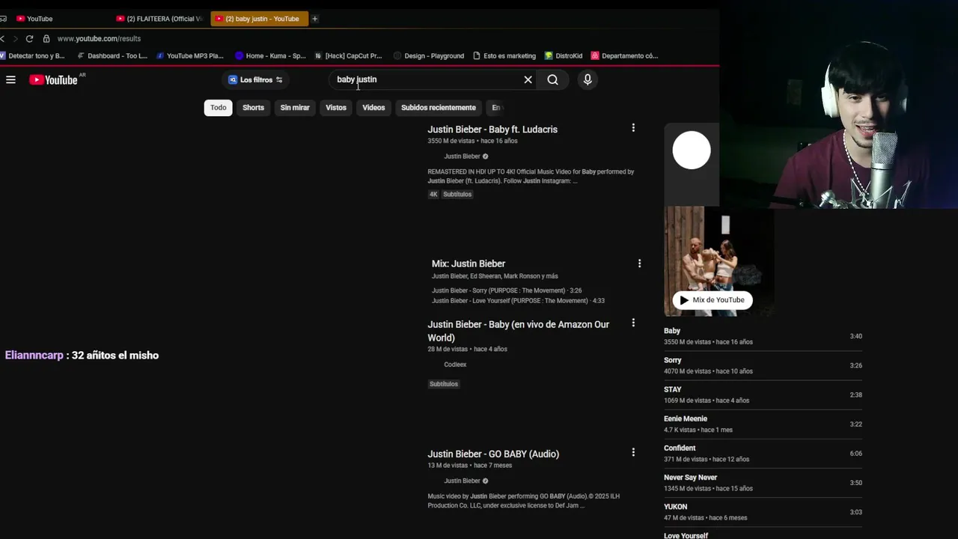
Task: Open Justin Bieber - Baby ft. Ludacris result
Action: pyautogui.click(x=492, y=130)
